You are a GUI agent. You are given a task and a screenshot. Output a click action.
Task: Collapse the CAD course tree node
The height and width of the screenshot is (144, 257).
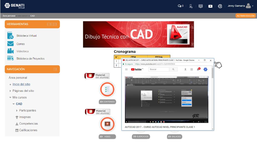[14, 104]
